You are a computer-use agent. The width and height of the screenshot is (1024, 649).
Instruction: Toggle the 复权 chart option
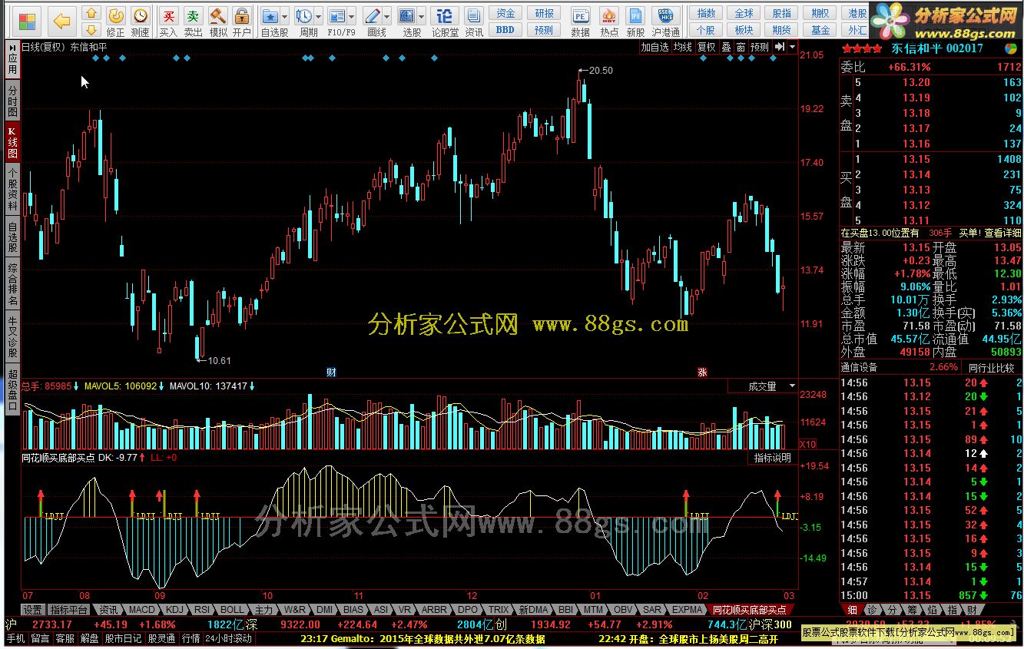706,47
